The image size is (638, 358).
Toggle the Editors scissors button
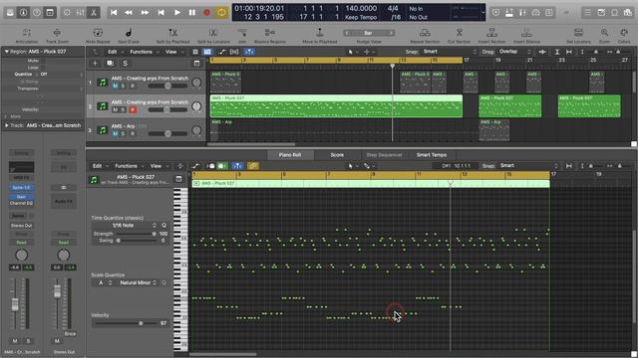[94, 13]
